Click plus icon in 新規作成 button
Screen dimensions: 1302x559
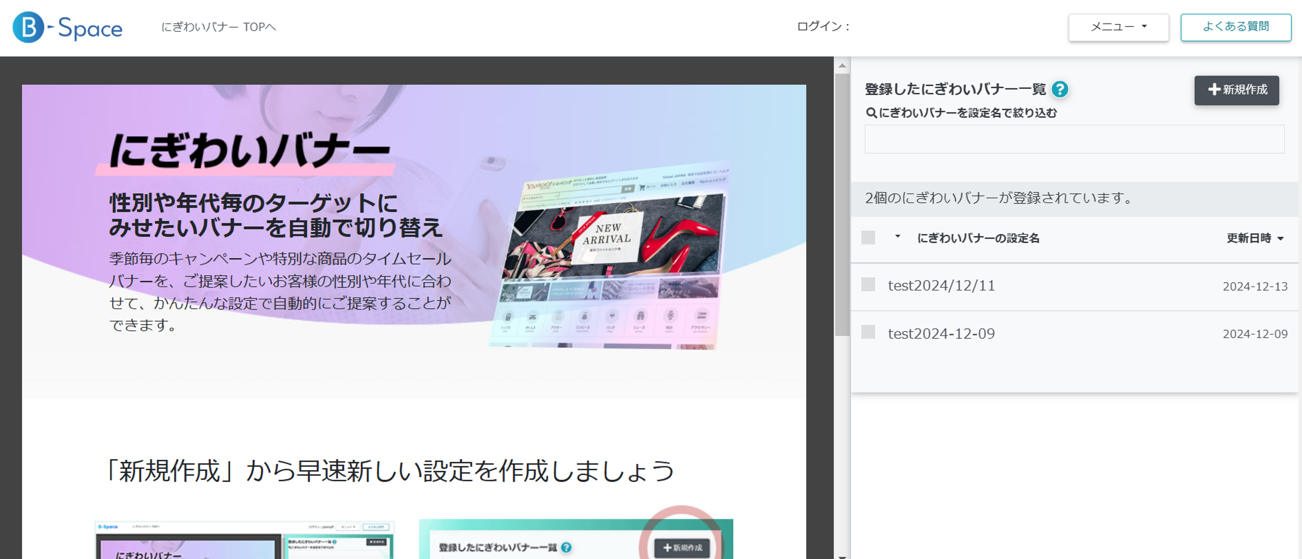pos(1214,90)
